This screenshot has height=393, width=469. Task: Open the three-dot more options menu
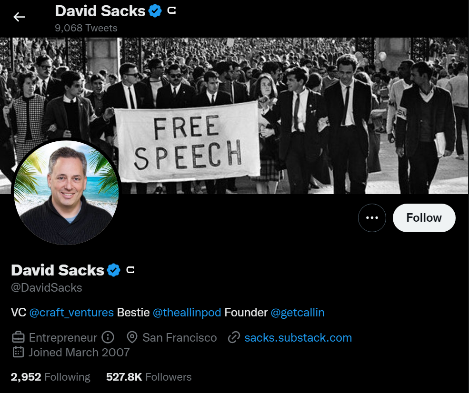372,218
